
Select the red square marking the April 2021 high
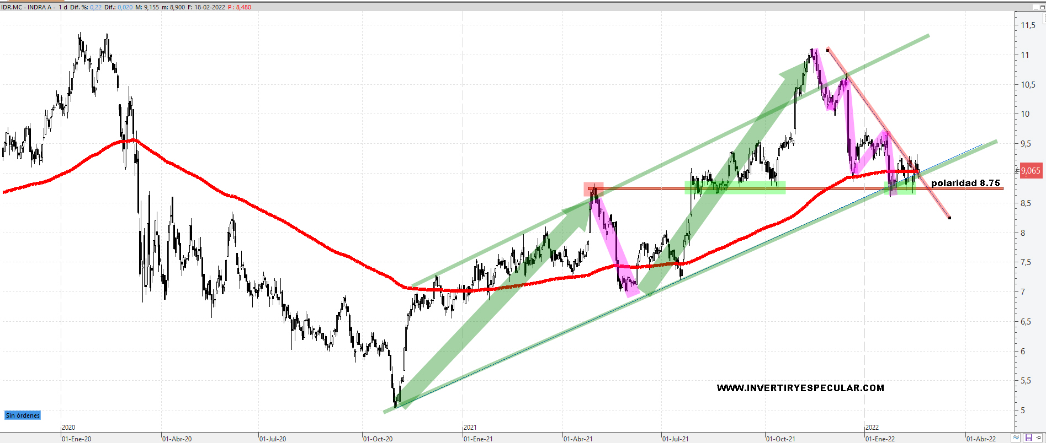[593, 190]
